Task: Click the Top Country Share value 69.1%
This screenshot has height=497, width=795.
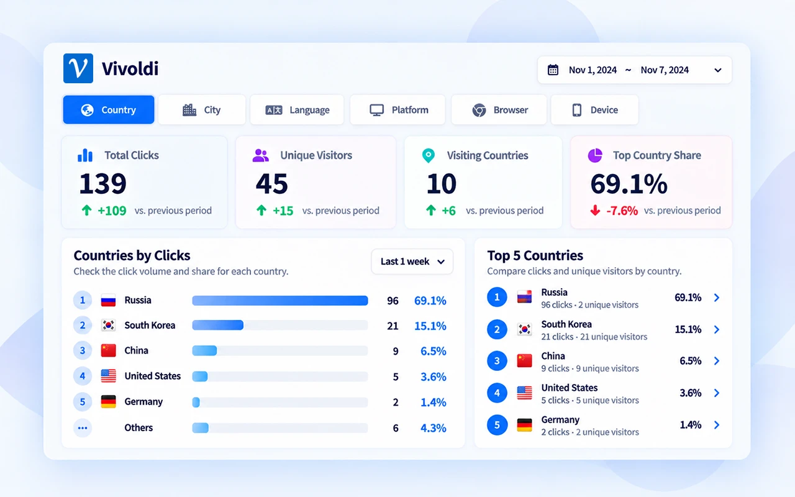Action: coord(629,184)
